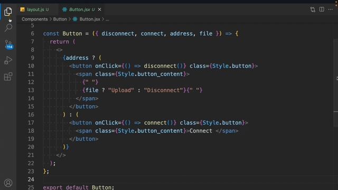The height and width of the screenshot is (190, 338).
Task: Open the Button folder breadcrumb
Action: [60, 19]
